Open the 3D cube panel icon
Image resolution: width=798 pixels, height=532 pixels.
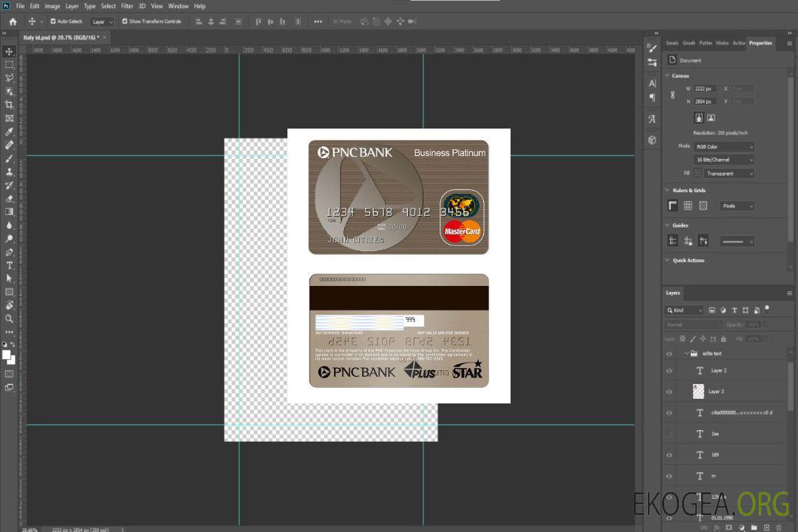[652, 140]
